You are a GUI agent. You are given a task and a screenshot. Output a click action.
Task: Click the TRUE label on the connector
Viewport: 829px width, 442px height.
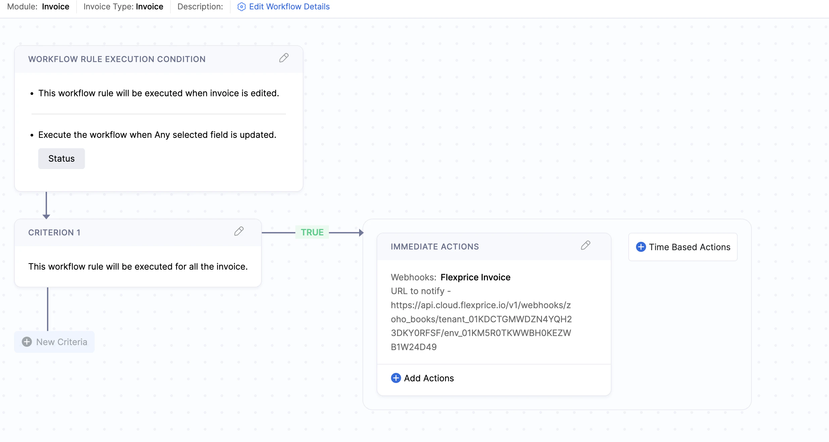point(311,232)
